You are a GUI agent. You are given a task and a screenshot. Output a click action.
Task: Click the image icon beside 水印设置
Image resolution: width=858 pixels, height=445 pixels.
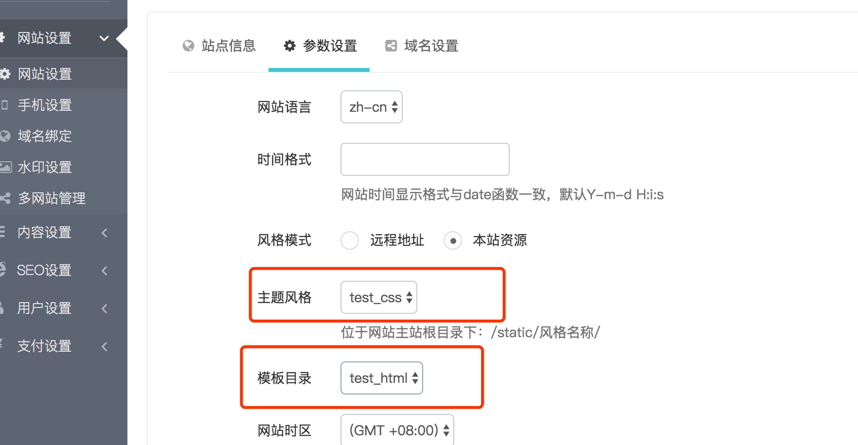click(5, 167)
